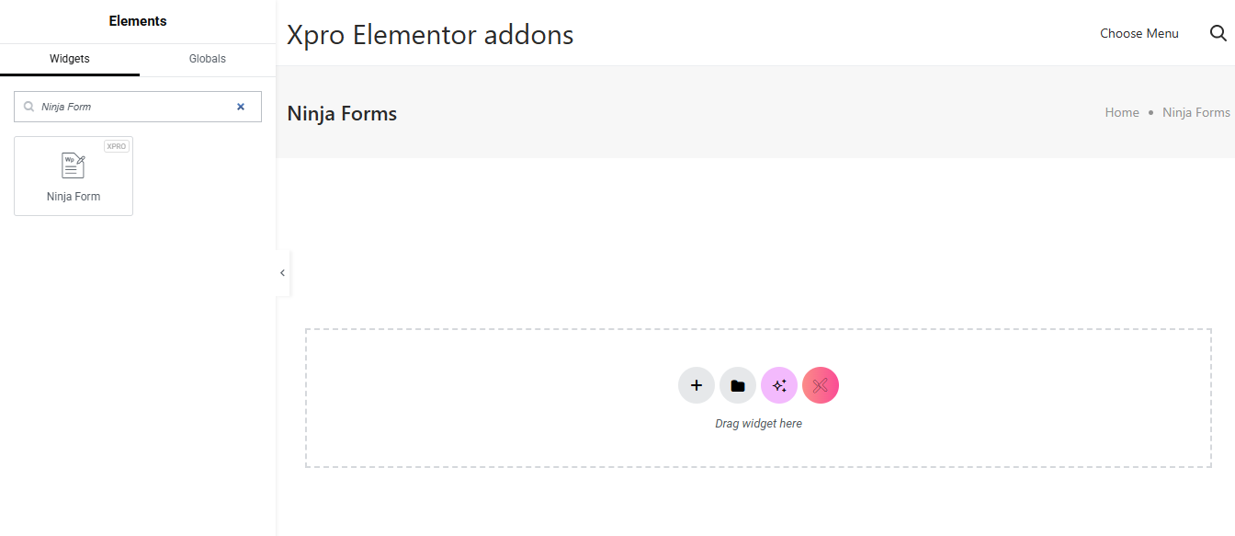The height and width of the screenshot is (536, 1235).
Task: Click the AI sparkles button
Action: tap(779, 385)
